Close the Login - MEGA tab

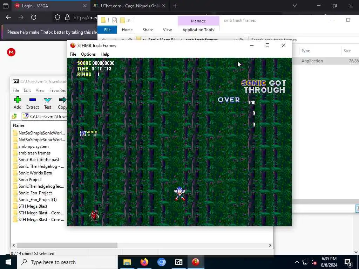[x=85, y=6]
